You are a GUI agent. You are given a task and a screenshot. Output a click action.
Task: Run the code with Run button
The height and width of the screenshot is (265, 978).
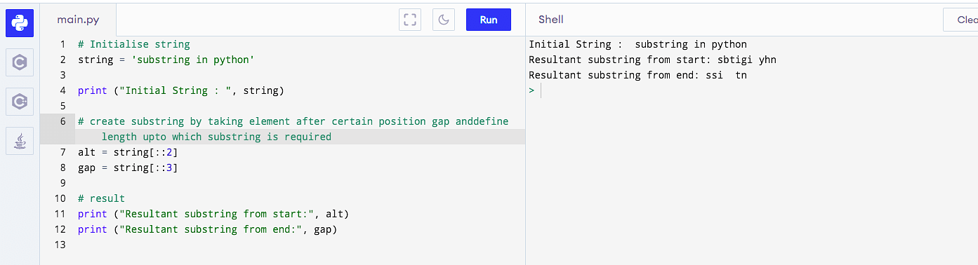[489, 20]
